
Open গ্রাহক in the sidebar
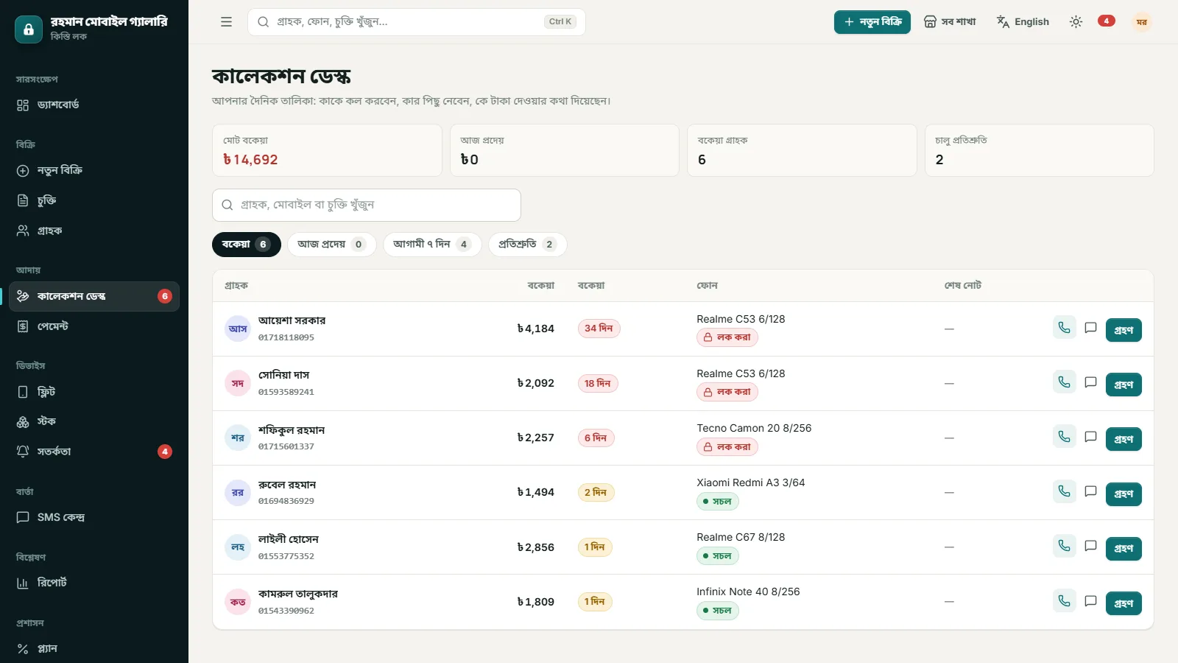pos(94,231)
